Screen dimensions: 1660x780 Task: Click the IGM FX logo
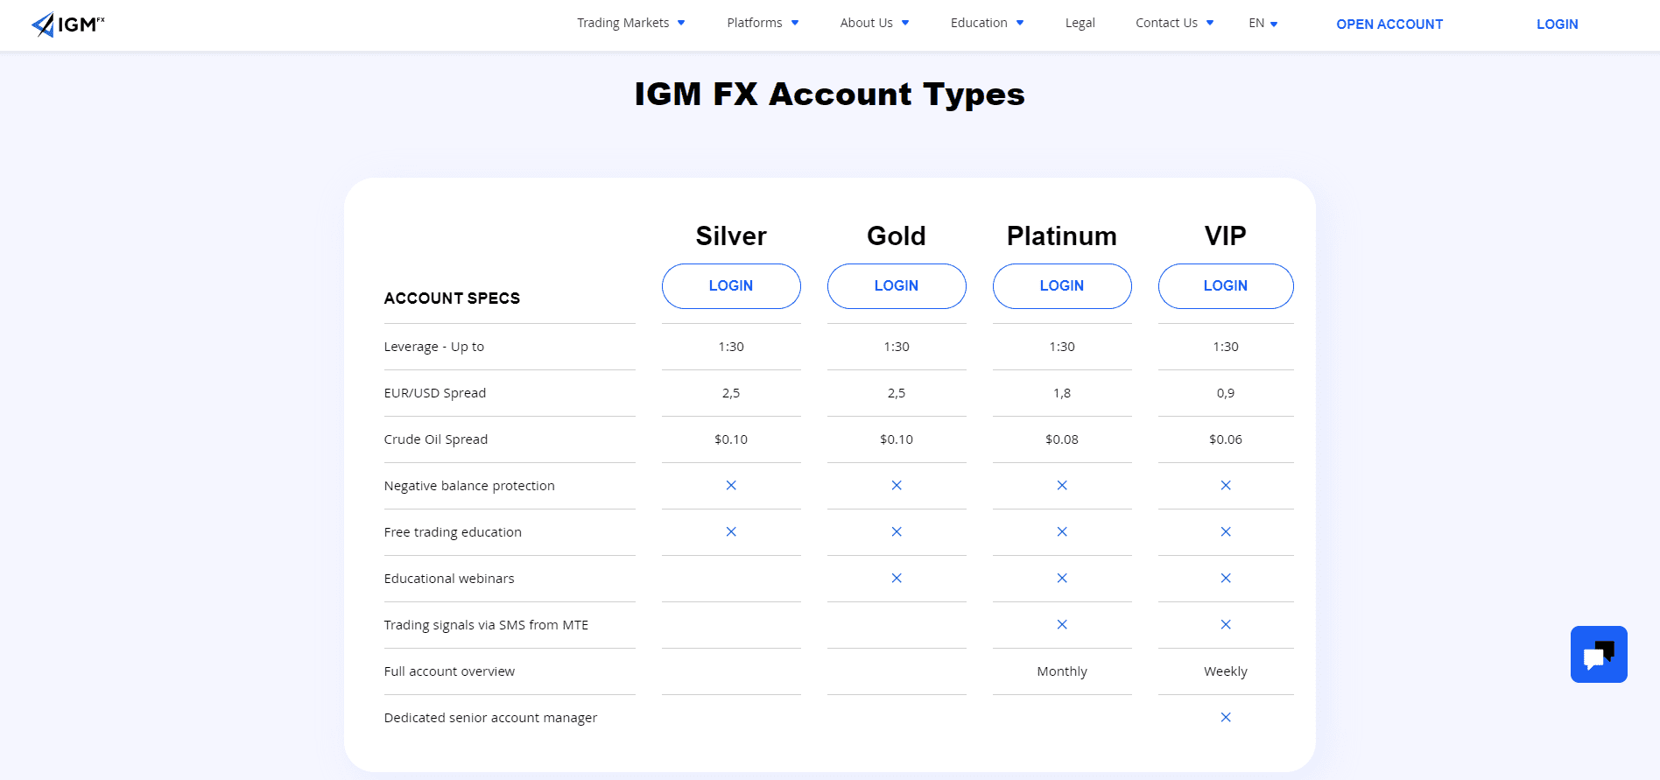pyautogui.click(x=68, y=25)
